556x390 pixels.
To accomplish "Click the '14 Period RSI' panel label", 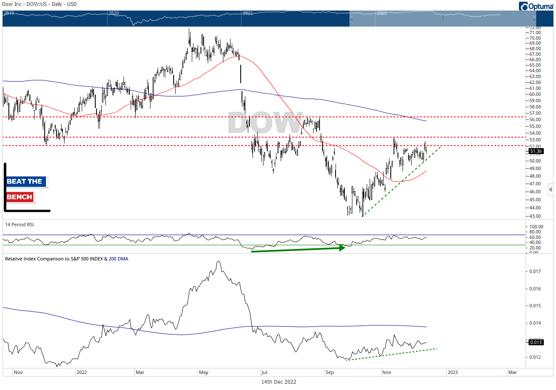I will (x=19, y=225).
